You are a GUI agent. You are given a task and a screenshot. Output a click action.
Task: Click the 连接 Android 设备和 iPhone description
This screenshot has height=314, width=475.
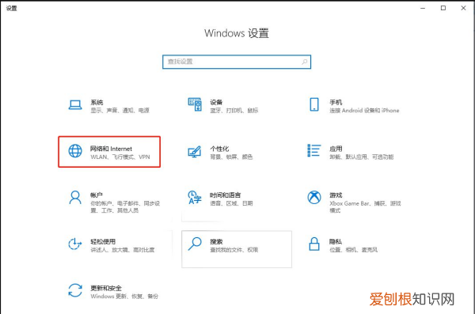click(x=364, y=111)
